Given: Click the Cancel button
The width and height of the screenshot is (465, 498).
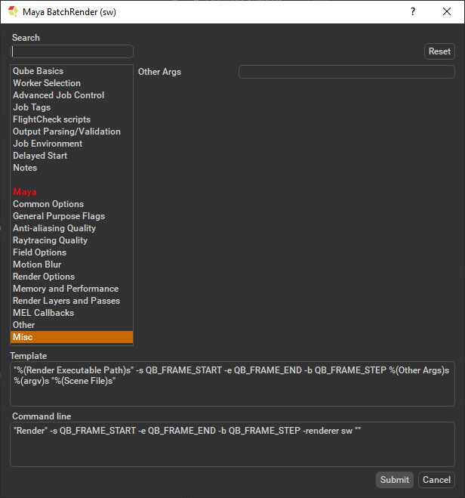Looking at the screenshot, I should [436, 480].
